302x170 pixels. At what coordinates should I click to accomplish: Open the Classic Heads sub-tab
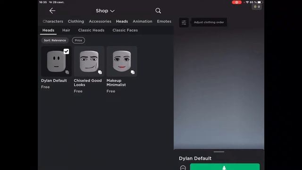91,30
